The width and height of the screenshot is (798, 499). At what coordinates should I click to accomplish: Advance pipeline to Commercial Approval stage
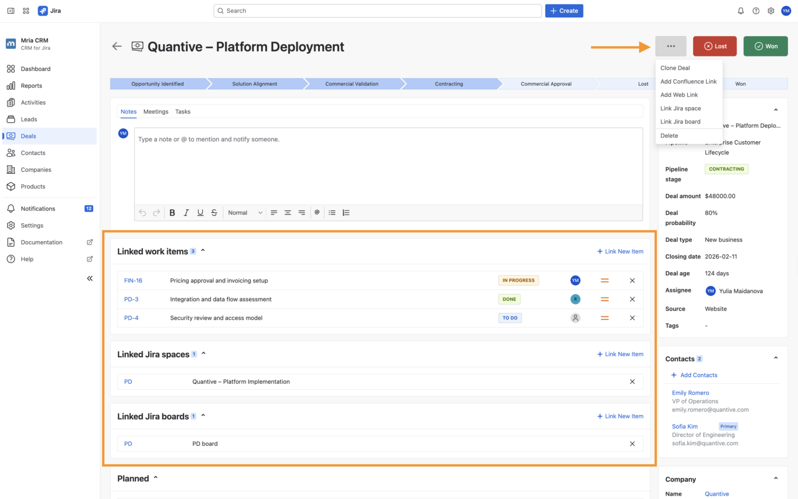pos(545,84)
